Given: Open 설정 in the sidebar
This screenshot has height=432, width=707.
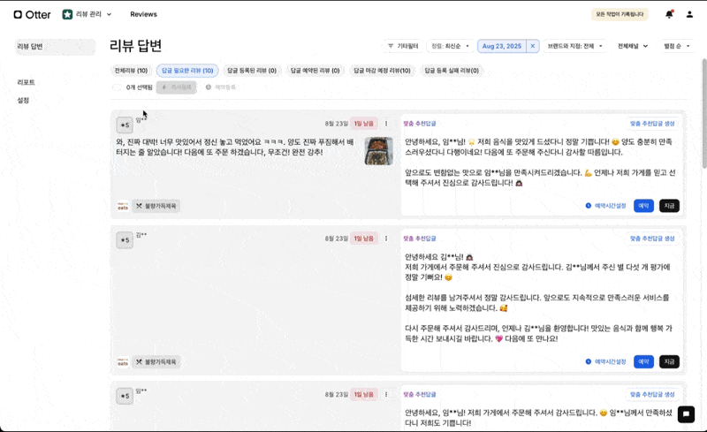Looking at the screenshot, I should tap(23, 101).
